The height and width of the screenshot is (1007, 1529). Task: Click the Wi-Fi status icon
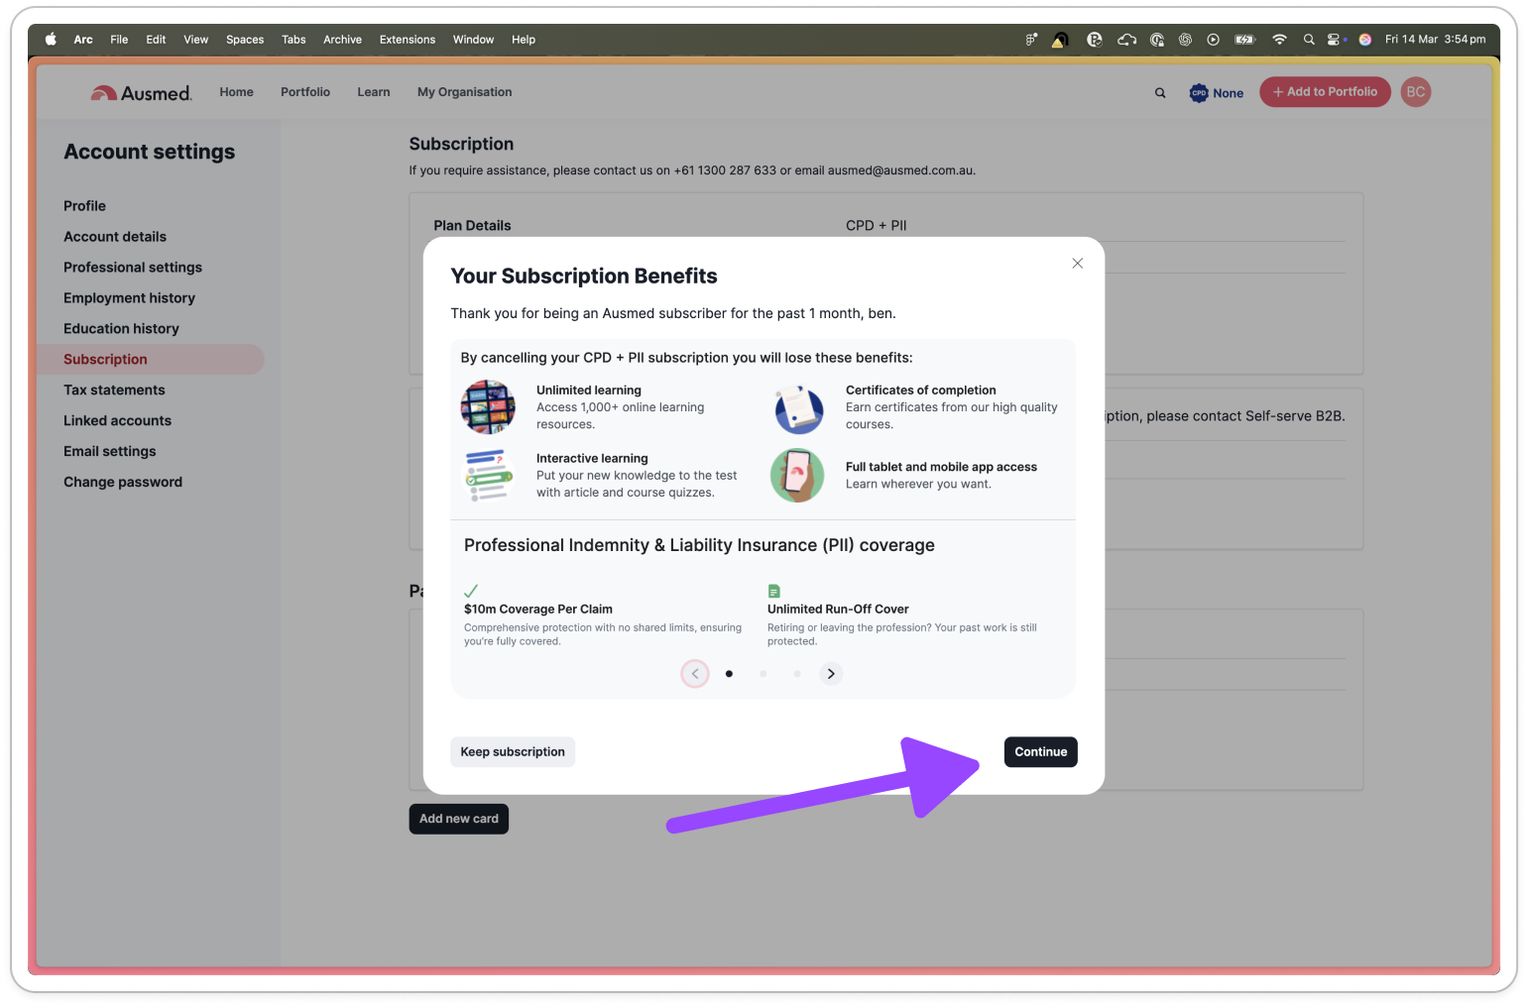[1279, 40]
